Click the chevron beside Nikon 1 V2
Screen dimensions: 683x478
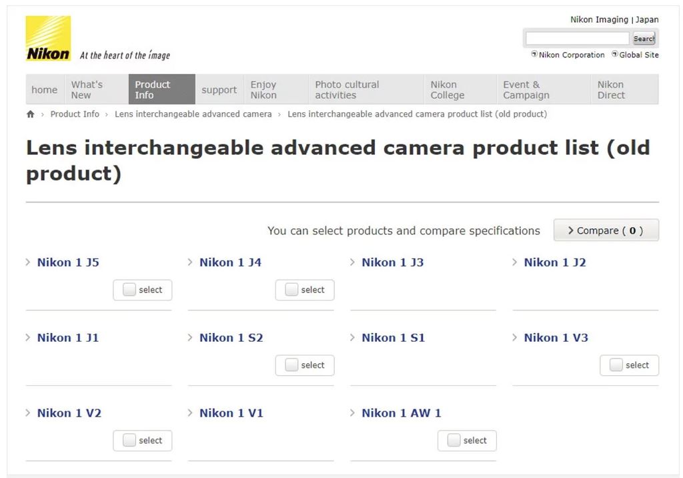pos(28,413)
